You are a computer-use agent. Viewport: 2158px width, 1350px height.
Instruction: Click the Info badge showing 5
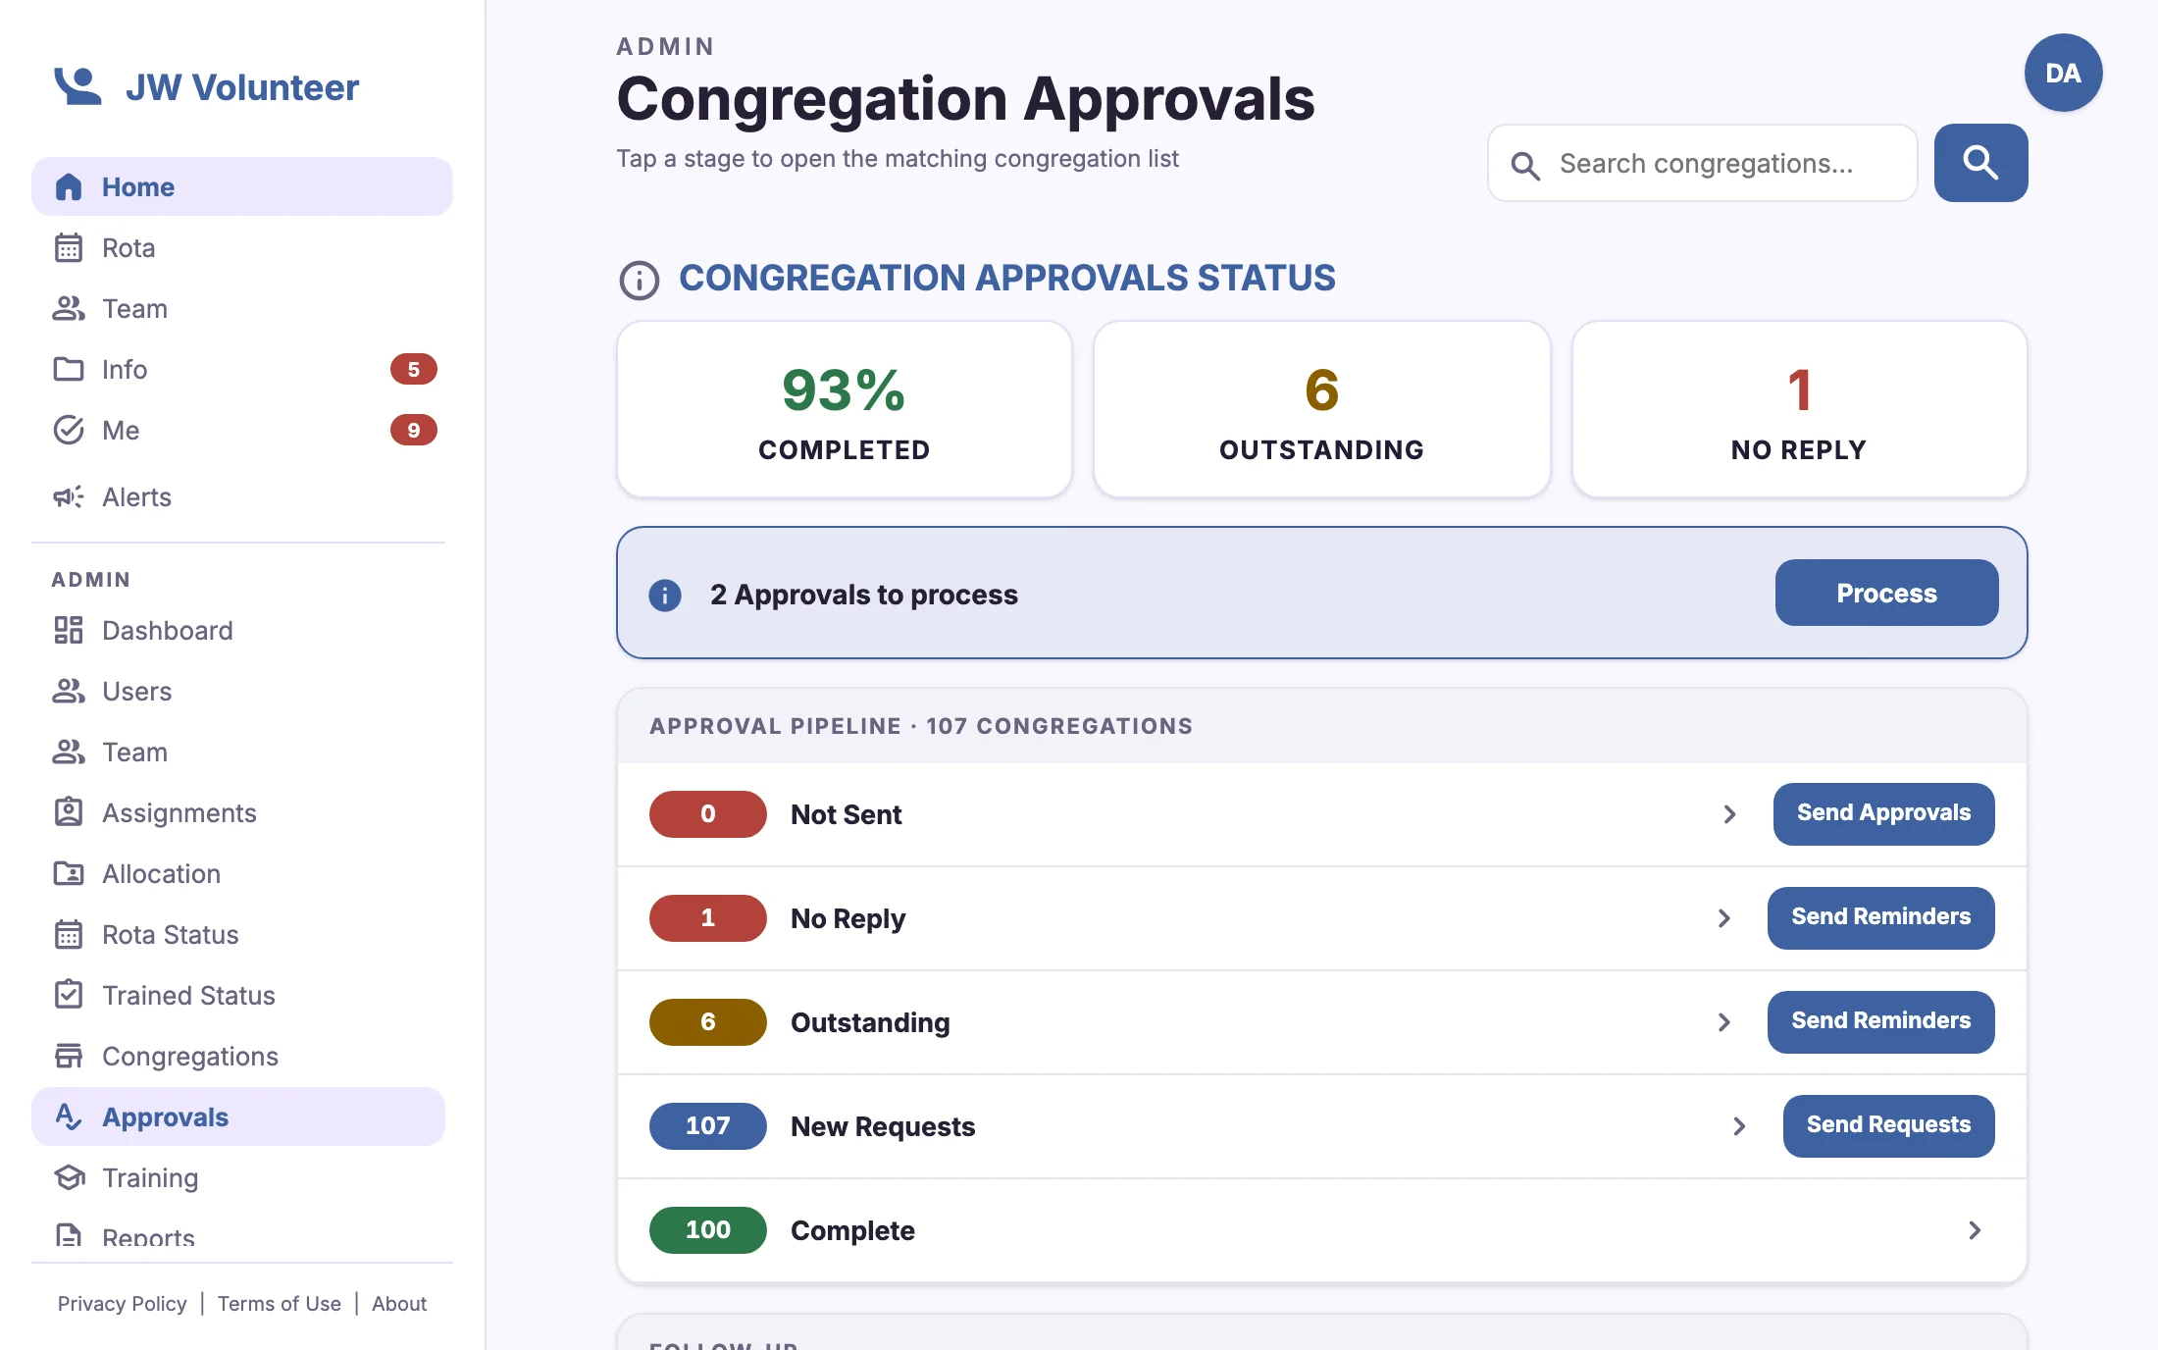click(414, 369)
